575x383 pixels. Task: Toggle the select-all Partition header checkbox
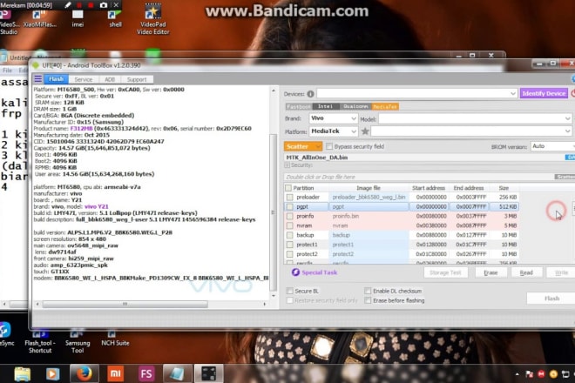(x=288, y=188)
